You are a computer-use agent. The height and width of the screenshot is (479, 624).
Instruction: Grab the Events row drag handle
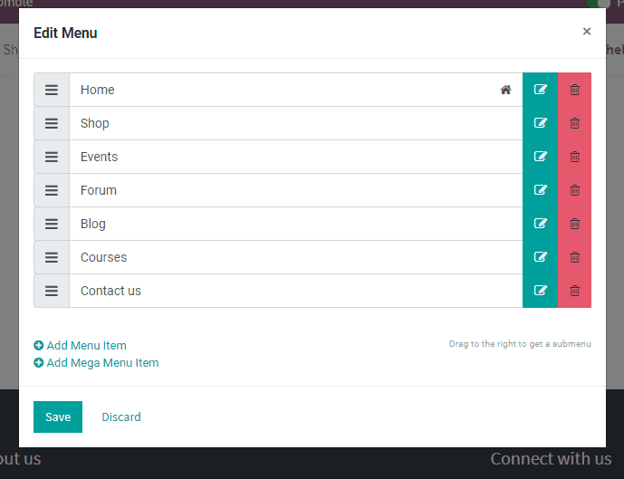pos(52,157)
